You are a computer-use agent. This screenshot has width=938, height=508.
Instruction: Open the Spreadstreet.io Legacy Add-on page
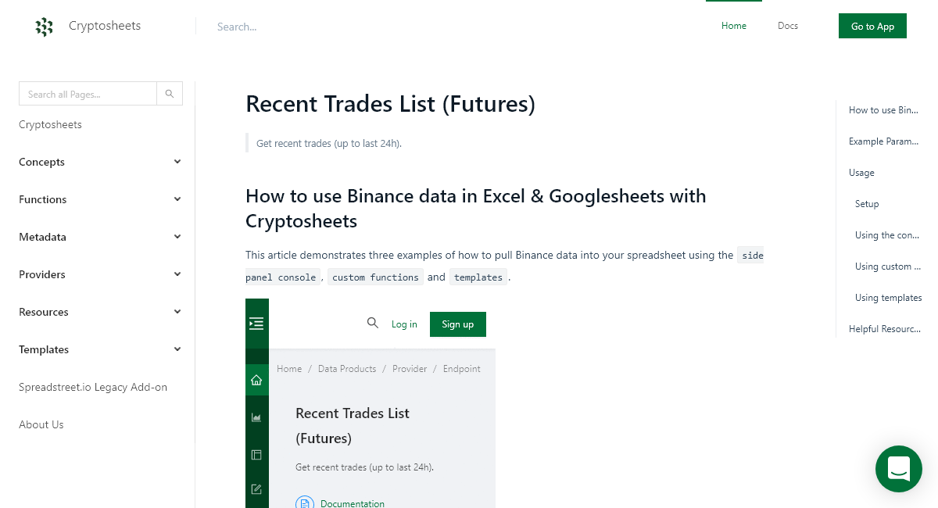[93, 387]
